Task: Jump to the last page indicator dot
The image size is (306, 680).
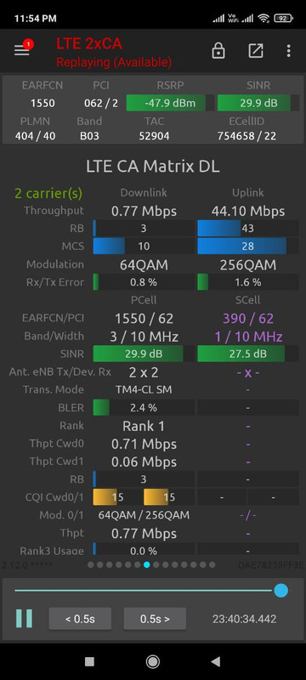Action: coord(212,564)
